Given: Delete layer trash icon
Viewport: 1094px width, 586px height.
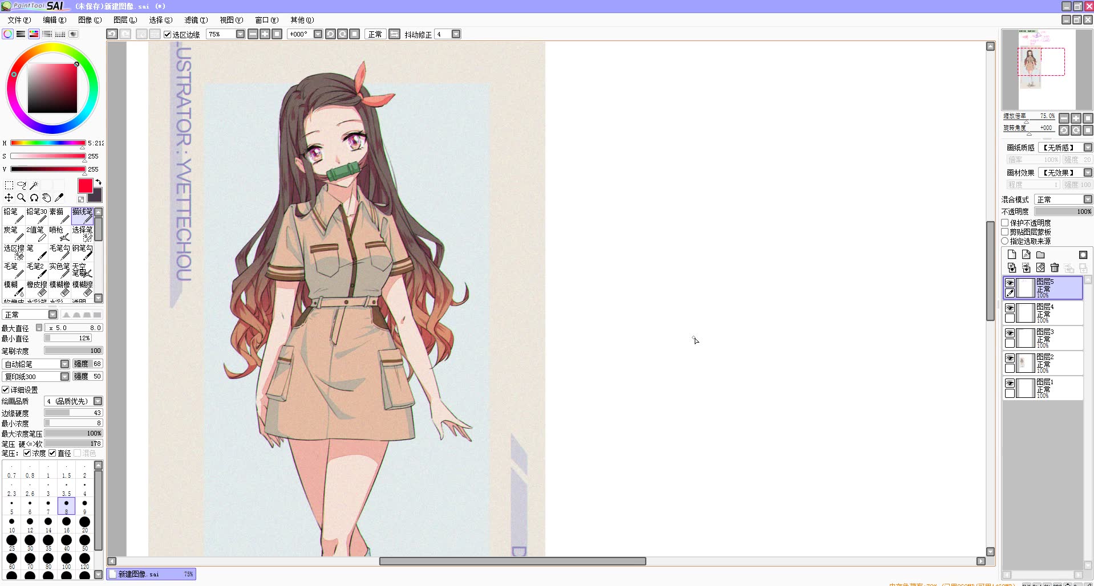Looking at the screenshot, I should [1055, 268].
